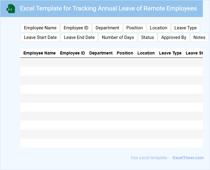The image size is (210, 170).
Task: Click the green XLS file icon
Action: 11,9
